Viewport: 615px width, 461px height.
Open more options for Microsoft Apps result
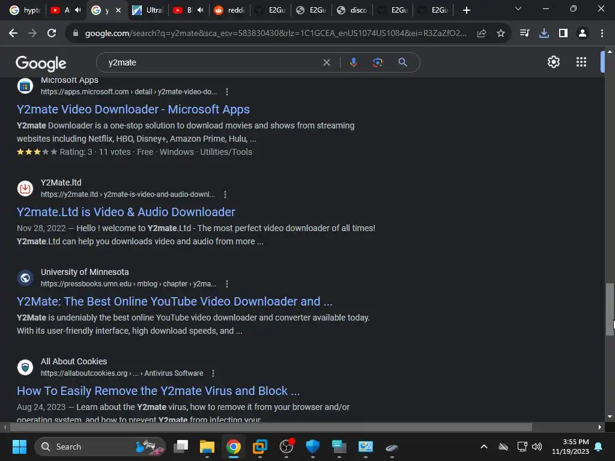click(226, 92)
